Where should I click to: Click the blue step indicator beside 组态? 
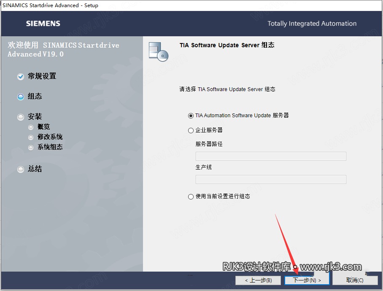point(21,97)
